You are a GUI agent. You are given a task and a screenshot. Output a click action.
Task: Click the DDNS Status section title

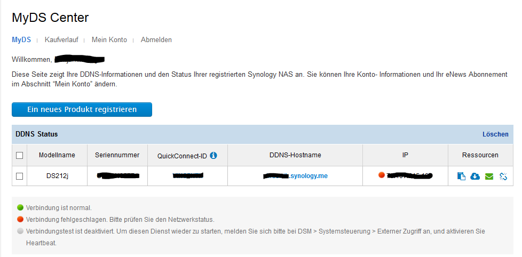[x=37, y=134]
